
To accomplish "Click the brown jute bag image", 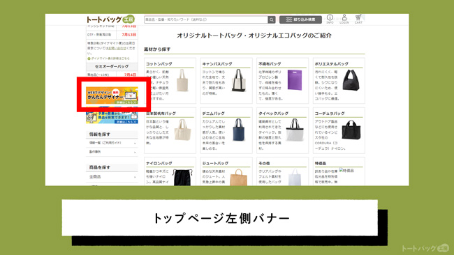I will [x=239, y=178].
